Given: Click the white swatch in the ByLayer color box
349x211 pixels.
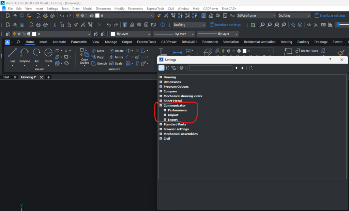Looking at the screenshot, I should click(x=113, y=34).
